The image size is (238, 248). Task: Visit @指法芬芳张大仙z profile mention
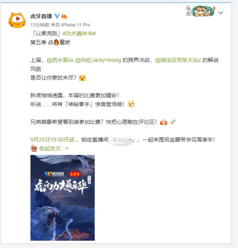point(178,60)
